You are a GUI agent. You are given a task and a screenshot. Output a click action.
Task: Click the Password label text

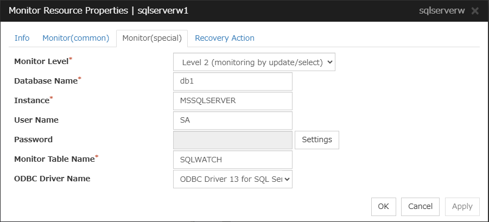33,139
